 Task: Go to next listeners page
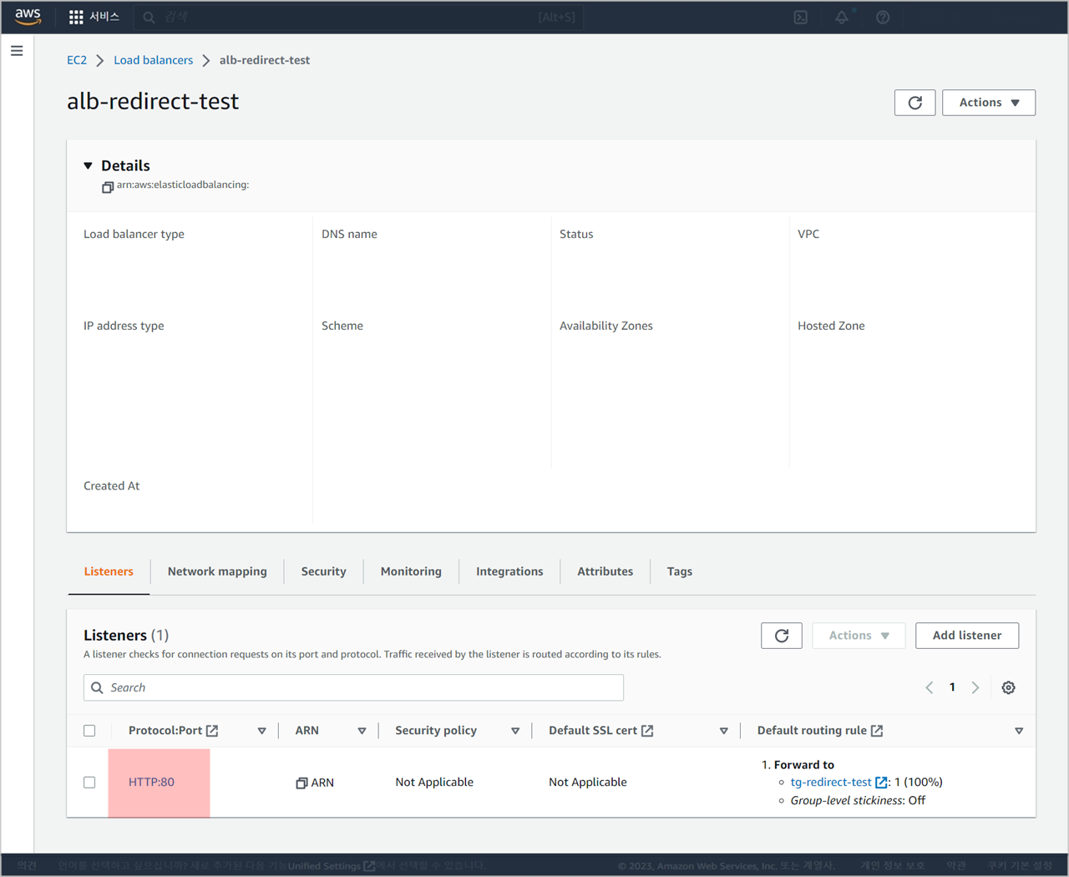(975, 687)
